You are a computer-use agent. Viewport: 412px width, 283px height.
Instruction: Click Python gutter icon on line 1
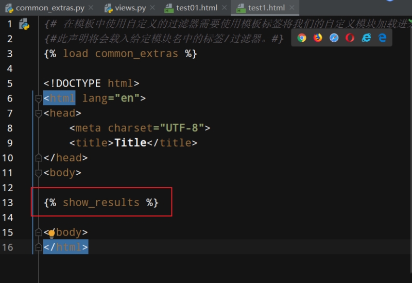pos(24,24)
